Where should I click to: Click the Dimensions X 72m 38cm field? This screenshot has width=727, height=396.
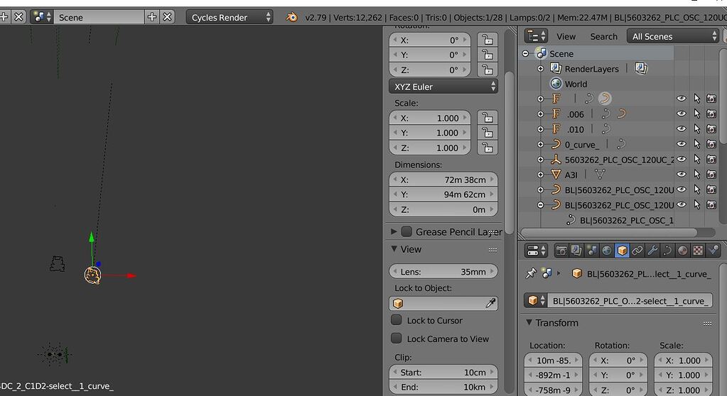point(443,180)
